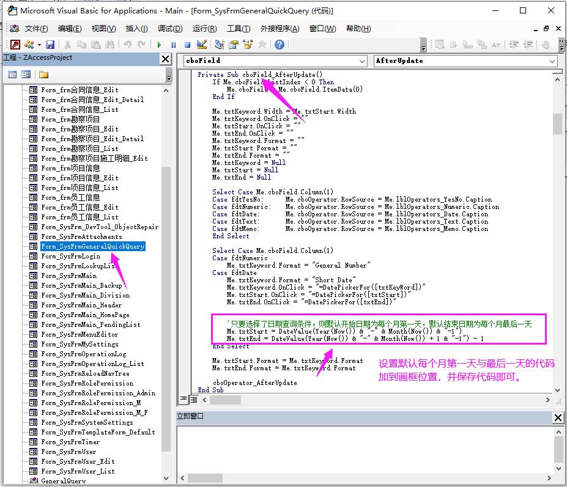Open the 帮助(H) menu
Image resolution: width=567 pixels, height=487 pixels.
point(358,29)
